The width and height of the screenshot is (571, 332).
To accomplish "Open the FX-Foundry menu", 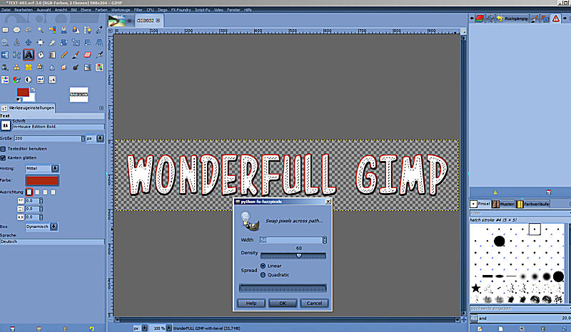I will point(181,10).
